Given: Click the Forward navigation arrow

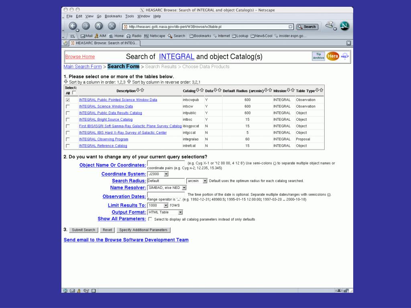Looking at the screenshot, I should coord(86,26).
